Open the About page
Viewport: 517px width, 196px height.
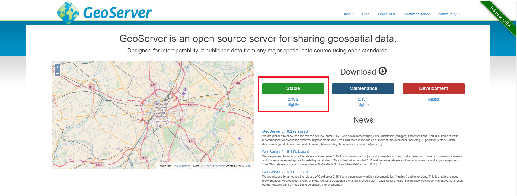point(349,14)
